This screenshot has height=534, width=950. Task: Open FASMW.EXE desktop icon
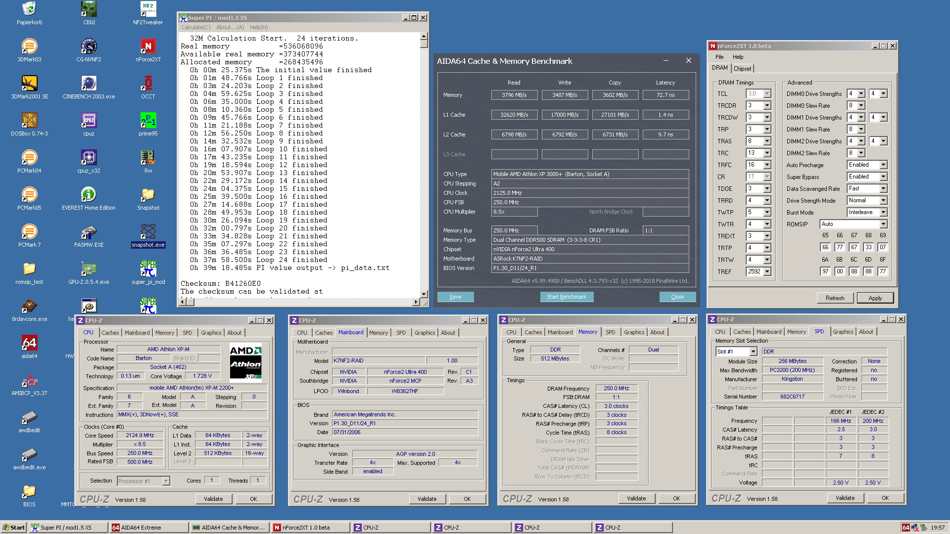[89, 236]
